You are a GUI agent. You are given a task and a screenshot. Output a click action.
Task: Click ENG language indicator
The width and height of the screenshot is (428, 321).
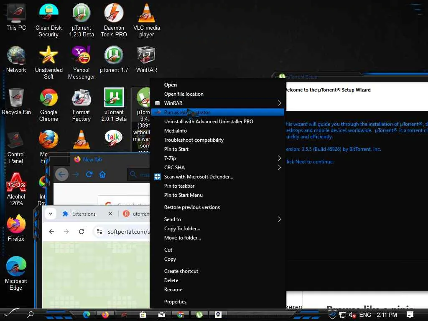point(365,315)
